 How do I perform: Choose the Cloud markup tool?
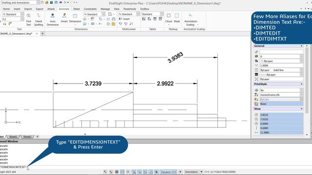pyautogui.click(x=169, y=18)
